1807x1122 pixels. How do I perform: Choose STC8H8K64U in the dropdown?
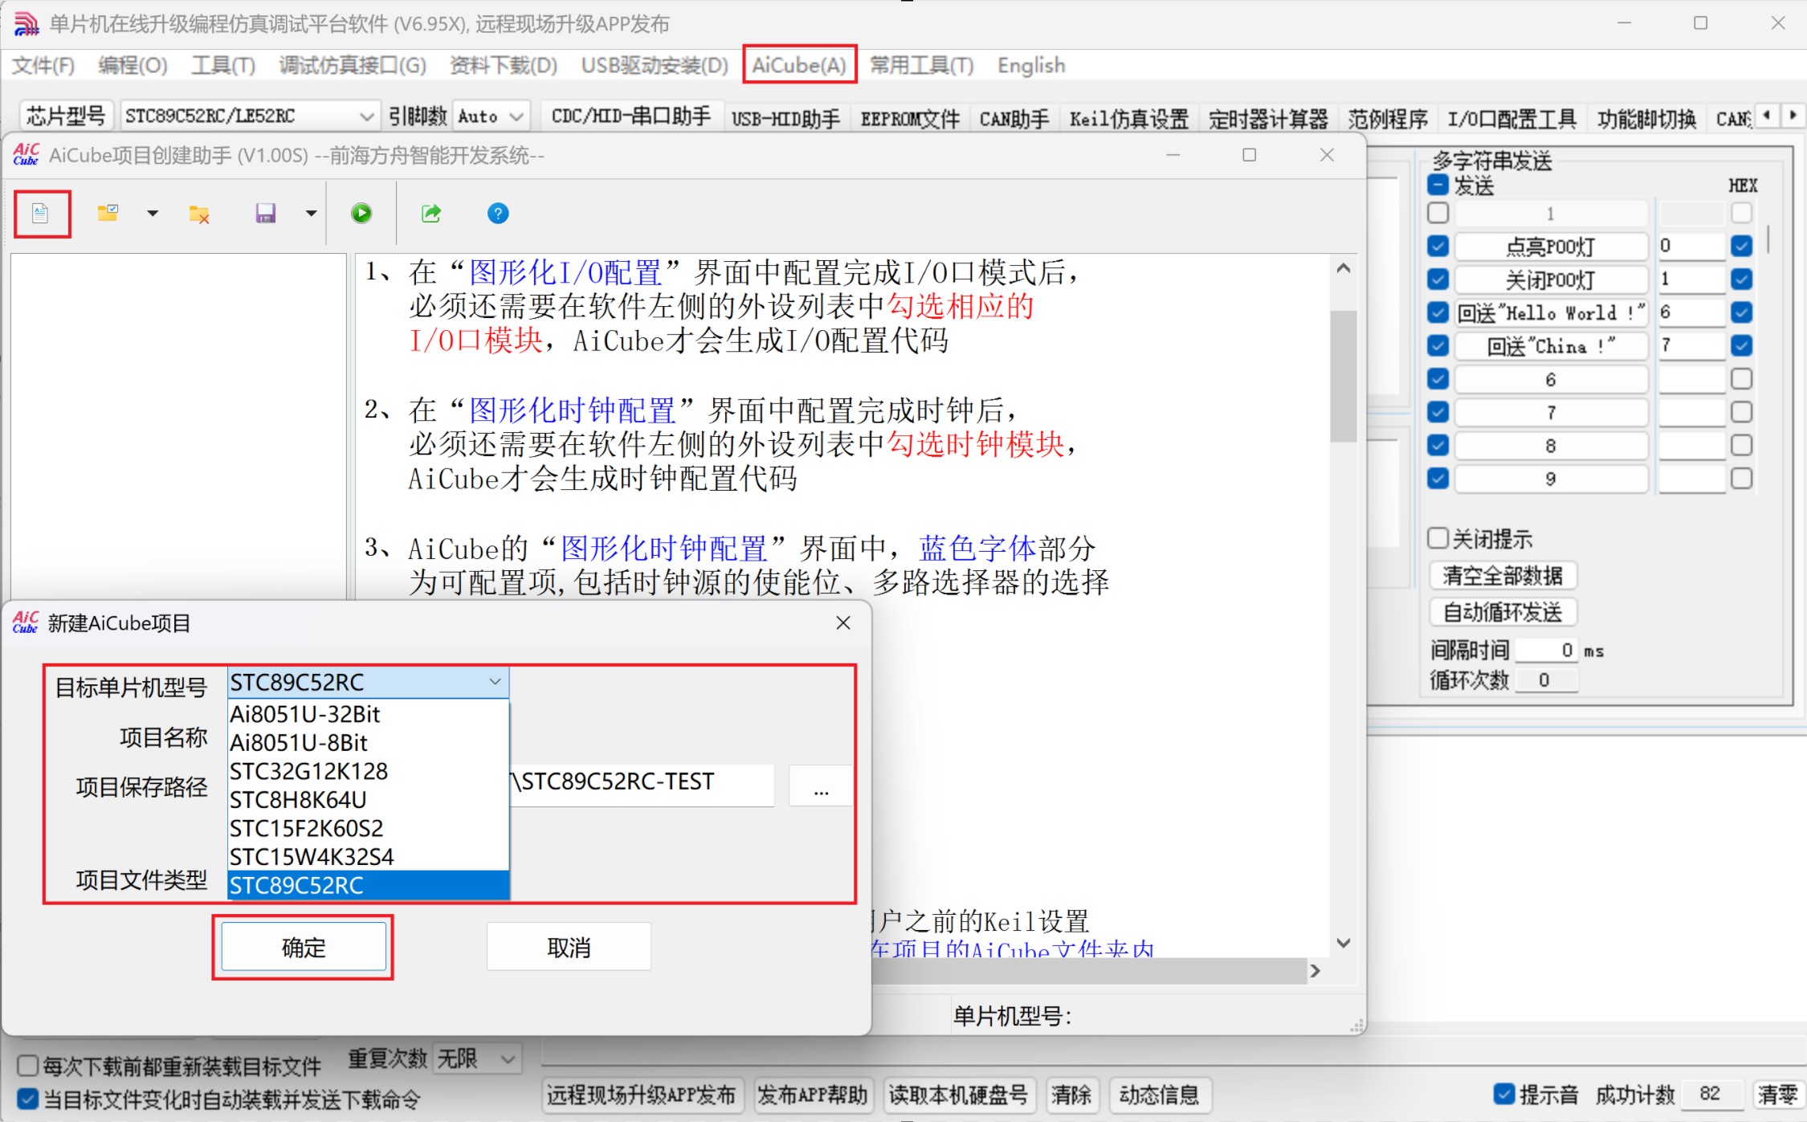(369, 800)
